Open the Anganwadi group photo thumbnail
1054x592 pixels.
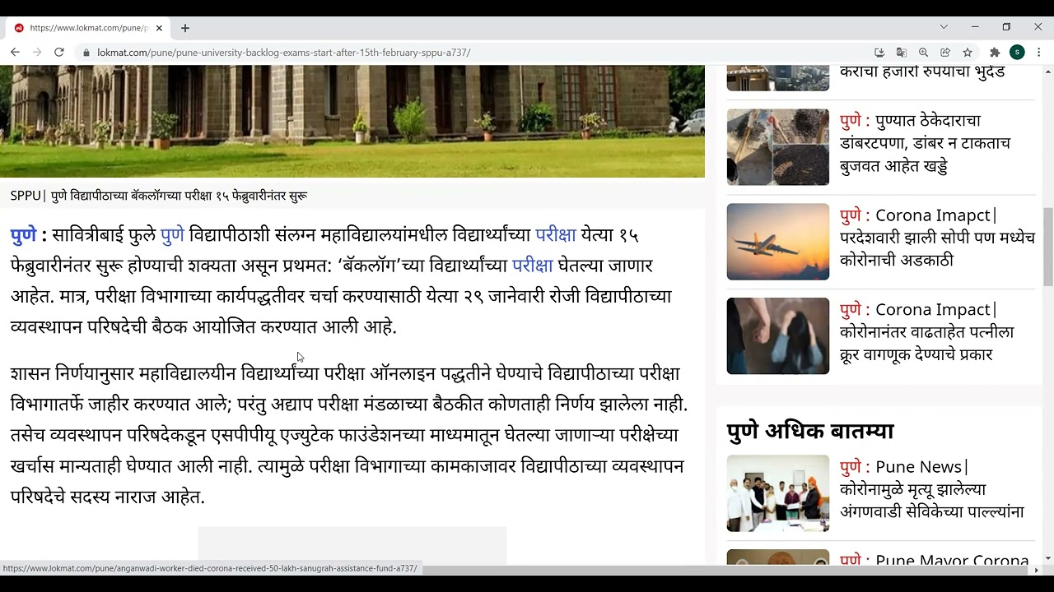(x=777, y=493)
